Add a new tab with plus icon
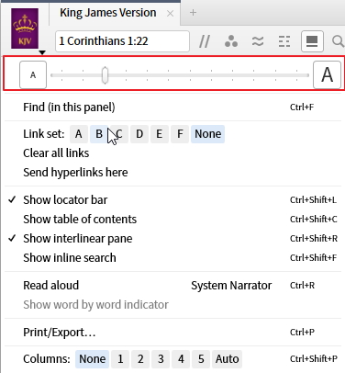The image size is (345, 373). tap(193, 13)
